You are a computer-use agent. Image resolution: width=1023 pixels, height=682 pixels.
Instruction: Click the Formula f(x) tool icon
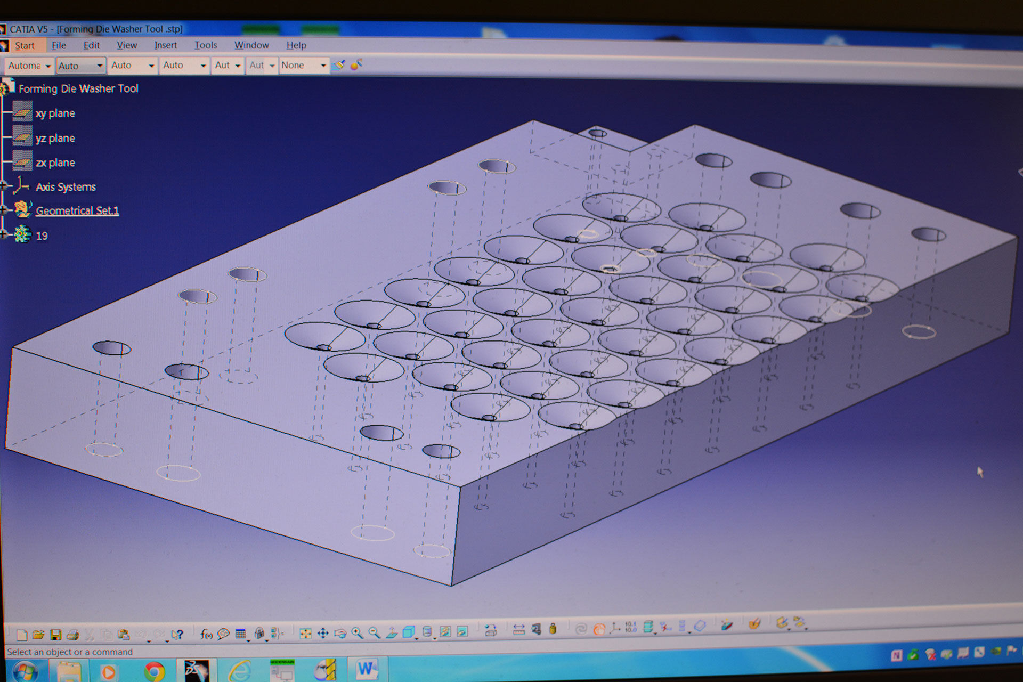pos(206,634)
